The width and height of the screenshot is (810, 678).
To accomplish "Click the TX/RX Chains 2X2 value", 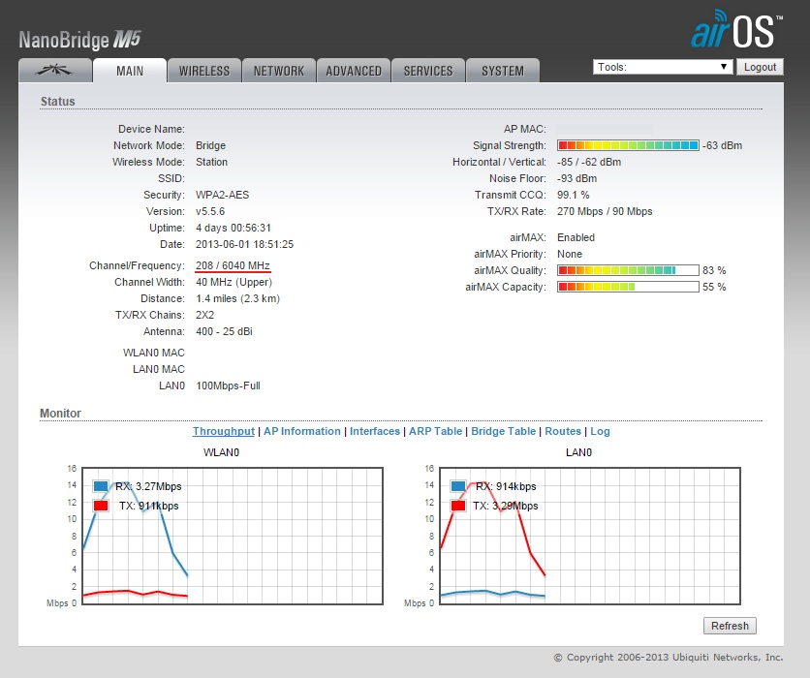I will coord(205,315).
